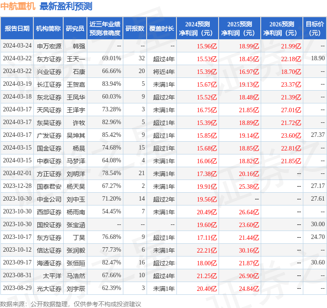The image size is (327, 308).
Task: Click the 近三年业绩预测准确度 column header
Action: [x=104, y=29]
